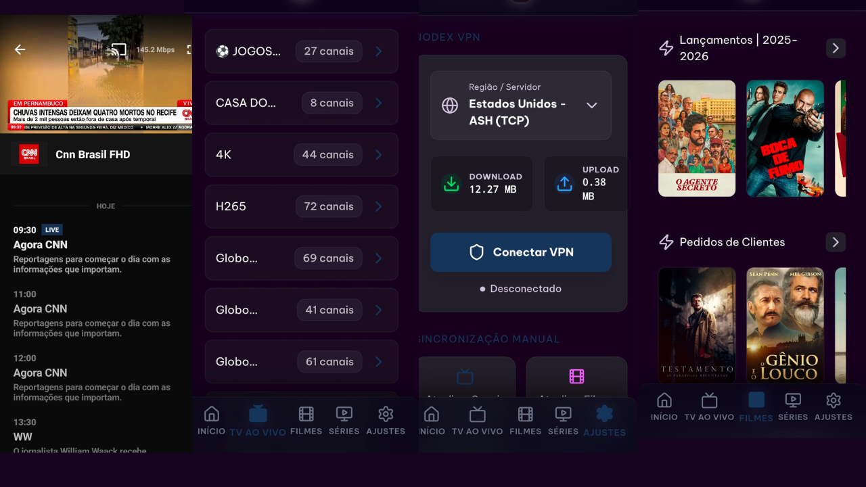Expand the JOGOS category chevron
866x487 pixels.
(x=379, y=51)
